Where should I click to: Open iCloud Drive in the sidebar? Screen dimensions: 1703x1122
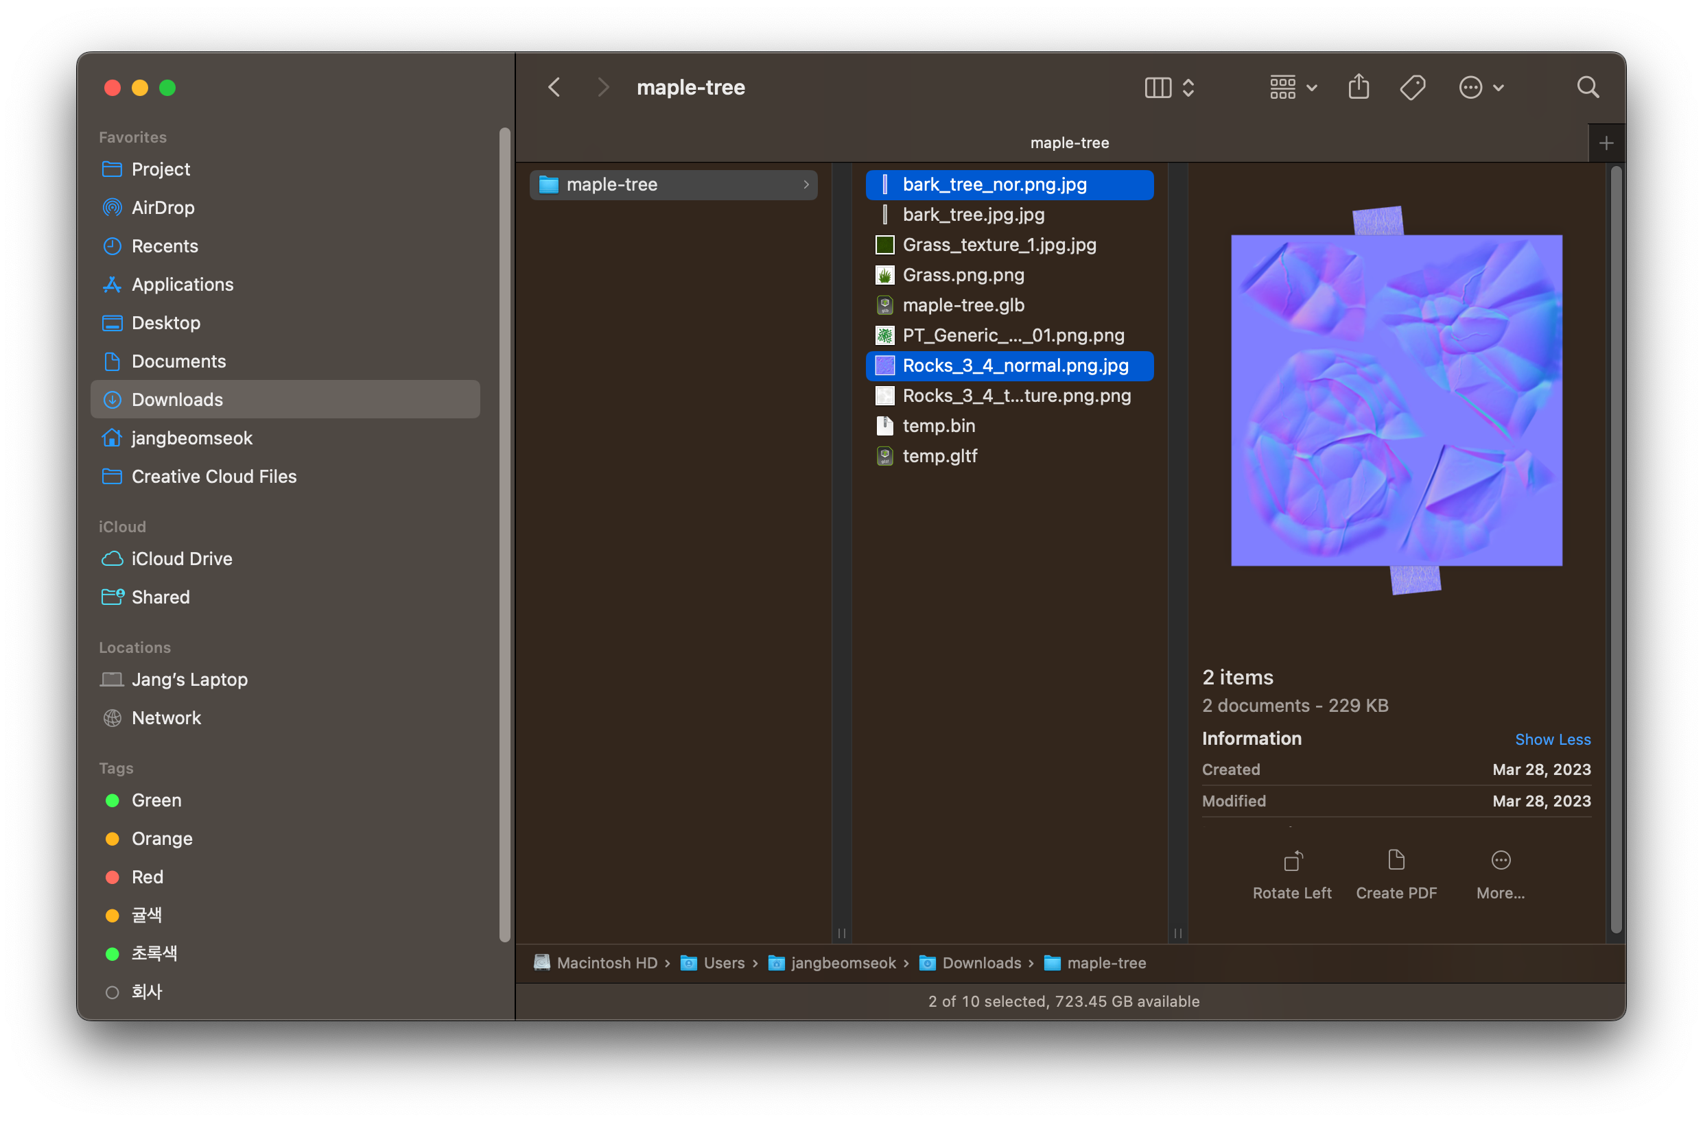pos(181,559)
